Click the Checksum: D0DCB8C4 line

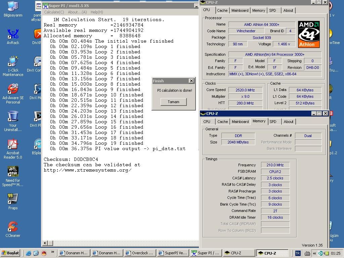(x=71, y=159)
